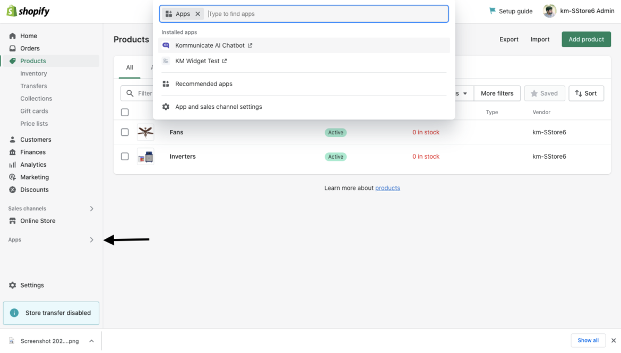
Task: Open the Sort options
Action: (586, 93)
